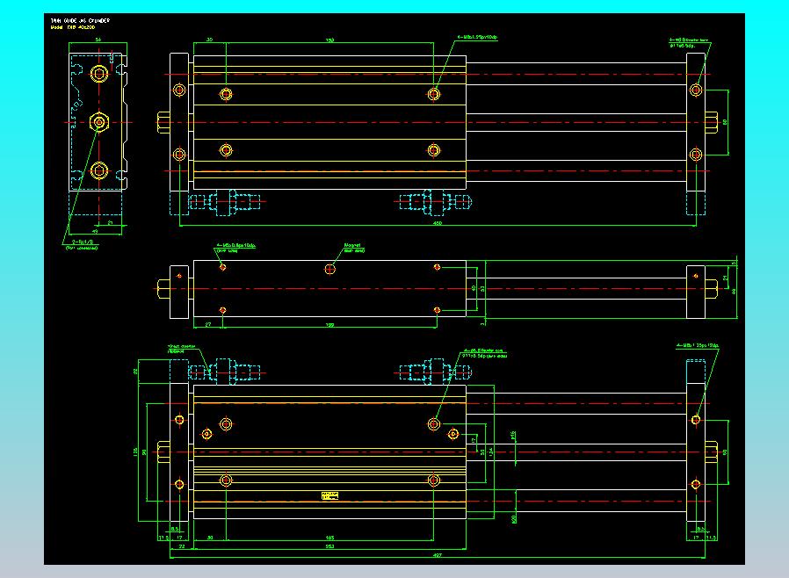Select the 450 overall length dimension
Viewport: 789px width, 578px height.
[x=437, y=222]
